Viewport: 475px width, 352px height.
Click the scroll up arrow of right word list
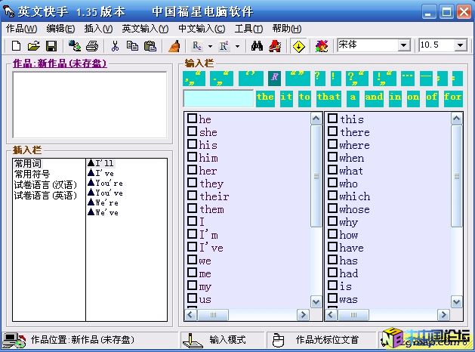pyautogui.click(x=457, y=119)
